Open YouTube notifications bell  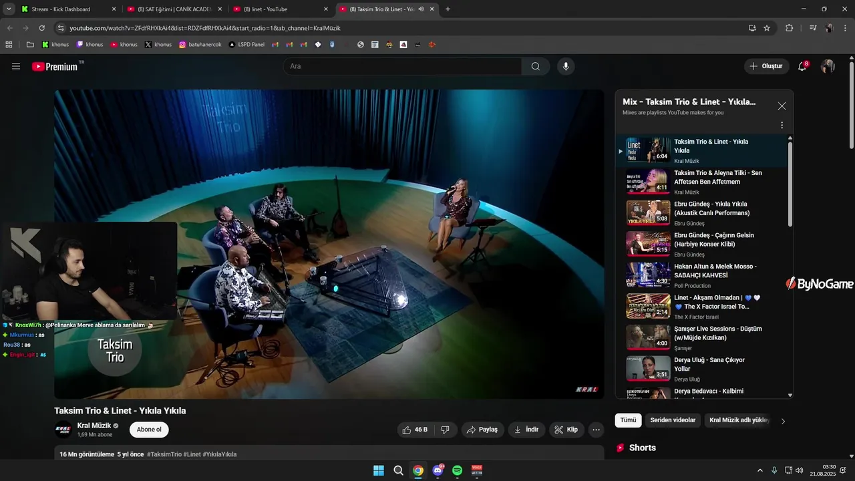[x=802, y=66]
